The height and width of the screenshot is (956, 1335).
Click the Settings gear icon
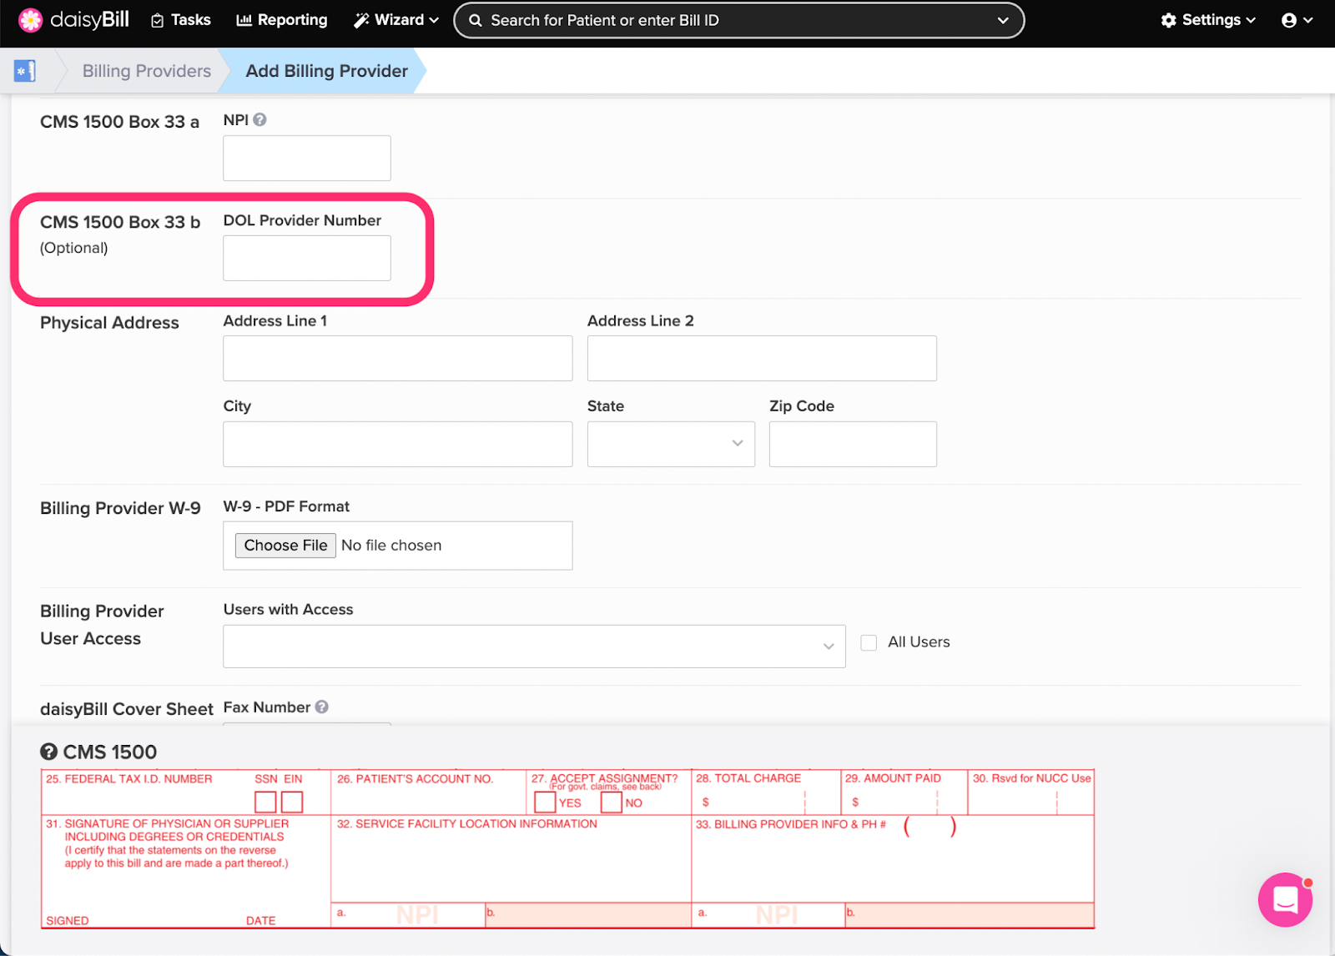1168,20
